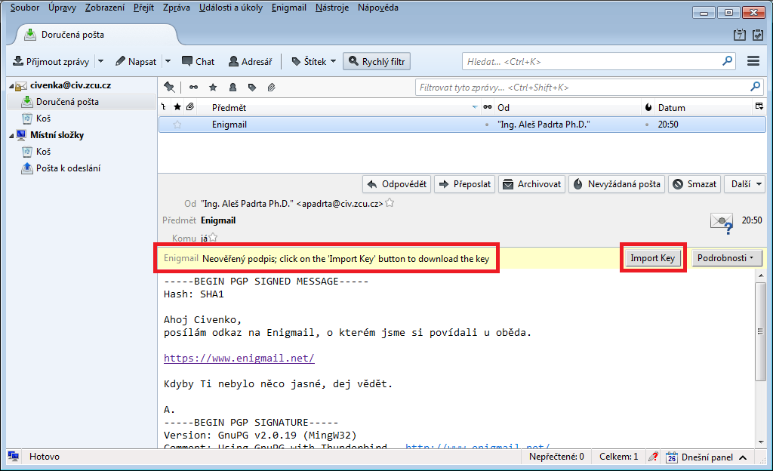Filter starred messages in quick filter bar
The width and height of the screenshot is (773, 471).
(213, 88)
